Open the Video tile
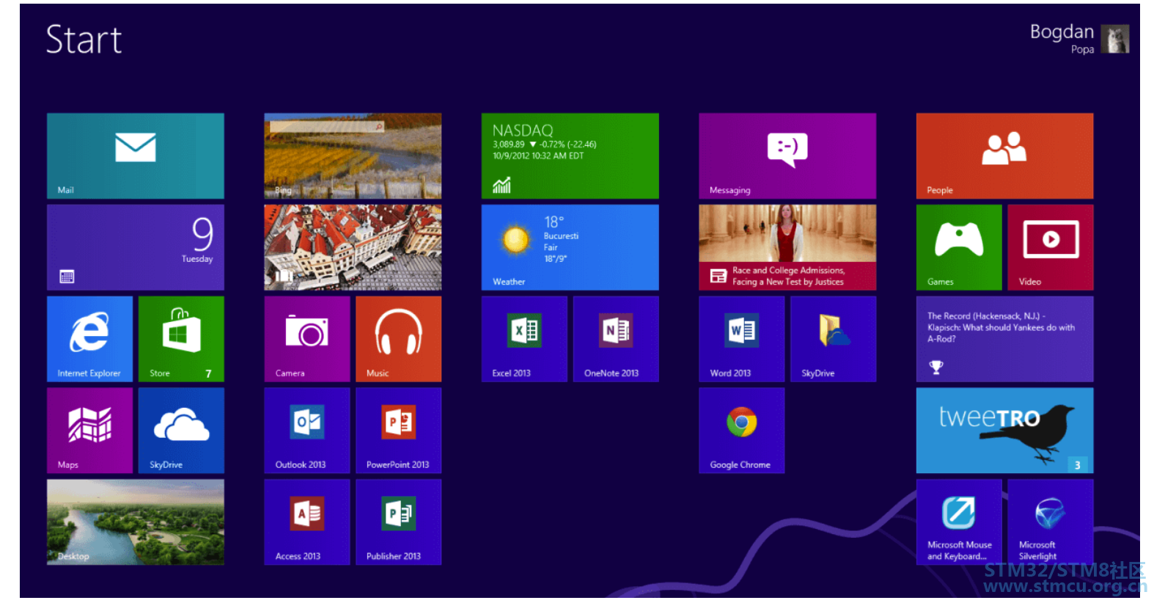 (x=1051, y=247)
